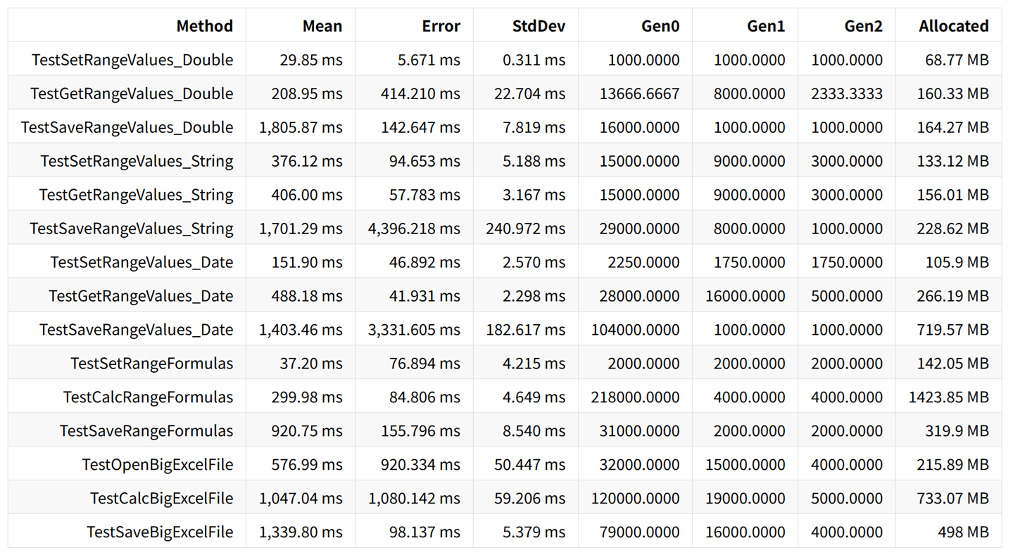Select the 4,396.218 ms error value
Screen dimensions: 1013x557
click(414, 229)
